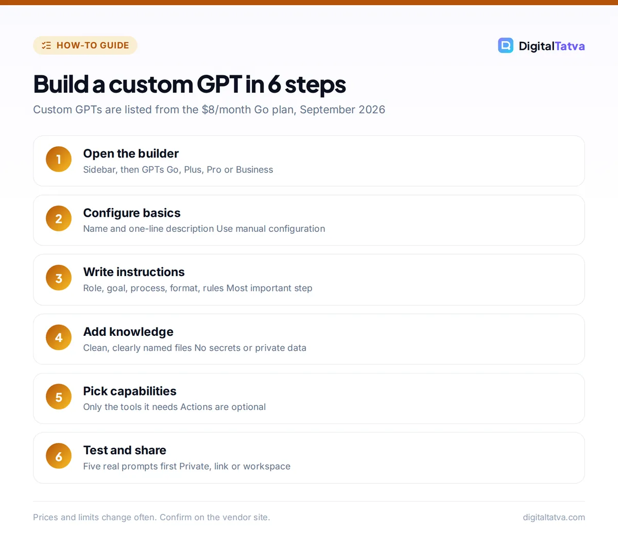Screen dimensions: 618x547
Task: Select the 'Configure basics' step title
Action: (132, 213)
